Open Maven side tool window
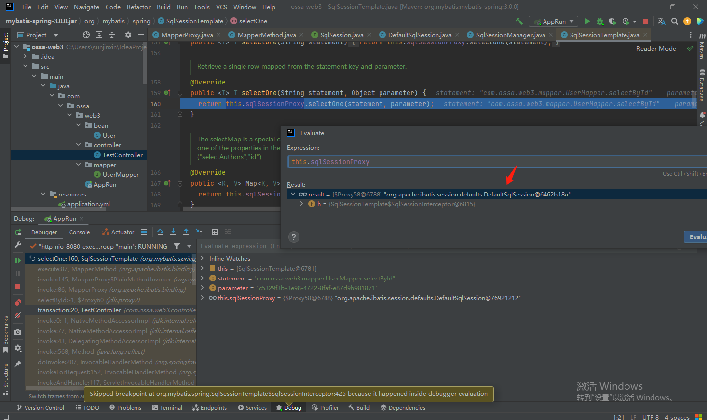The height and width of the screenshot is (420, 707). click(702, 46)
